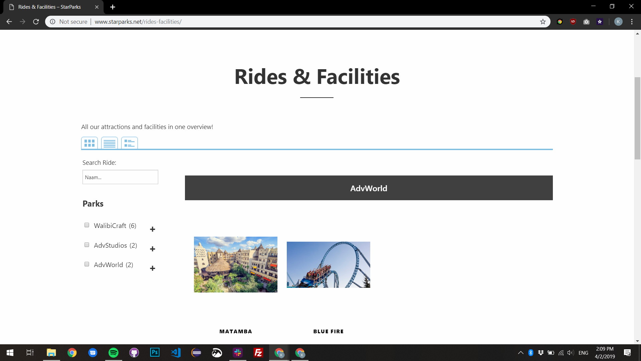Open GitHub Desktop from the taskbar
Image resolution: width=641 pixels, height=361 pixels.
click(x=134, y=353)
